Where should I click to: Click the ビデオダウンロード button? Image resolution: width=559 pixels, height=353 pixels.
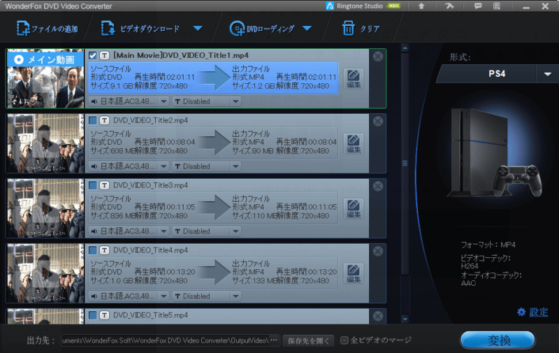click(x=140, y=29)
